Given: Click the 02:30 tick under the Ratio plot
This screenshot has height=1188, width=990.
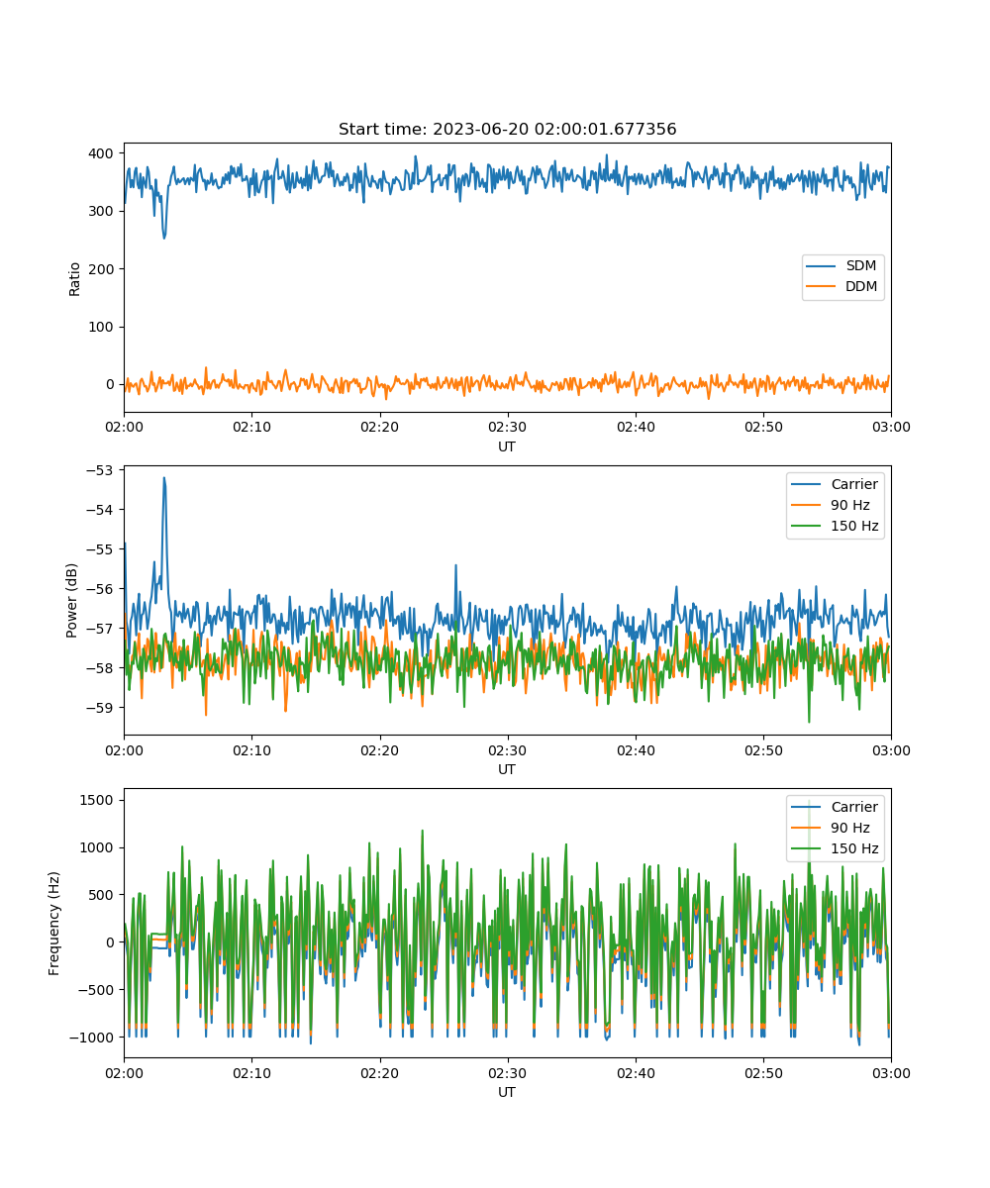Looking at the screenshot, I should 507,427.
